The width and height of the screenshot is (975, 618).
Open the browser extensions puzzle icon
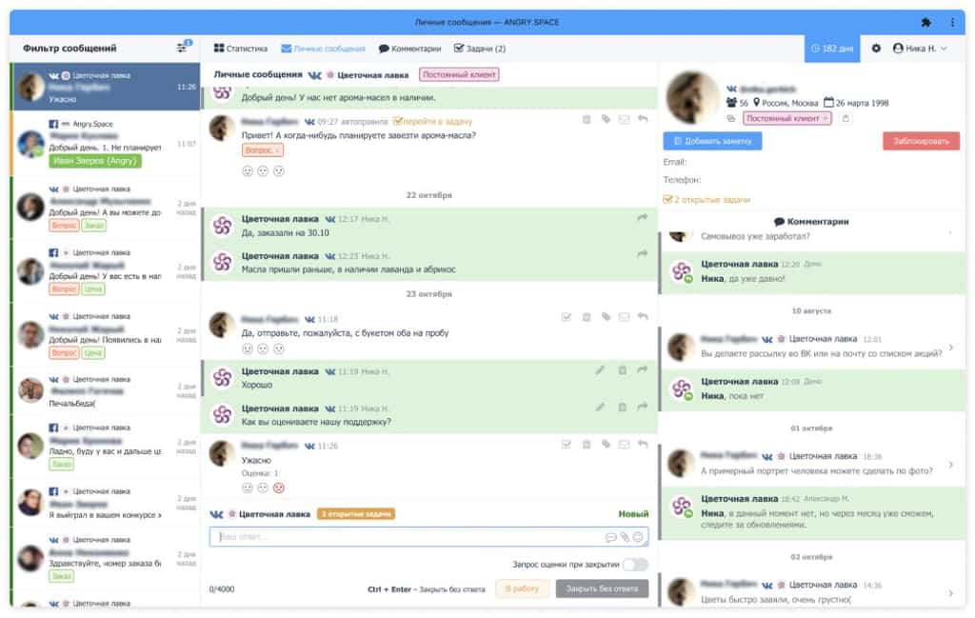[x=925, y=23]
